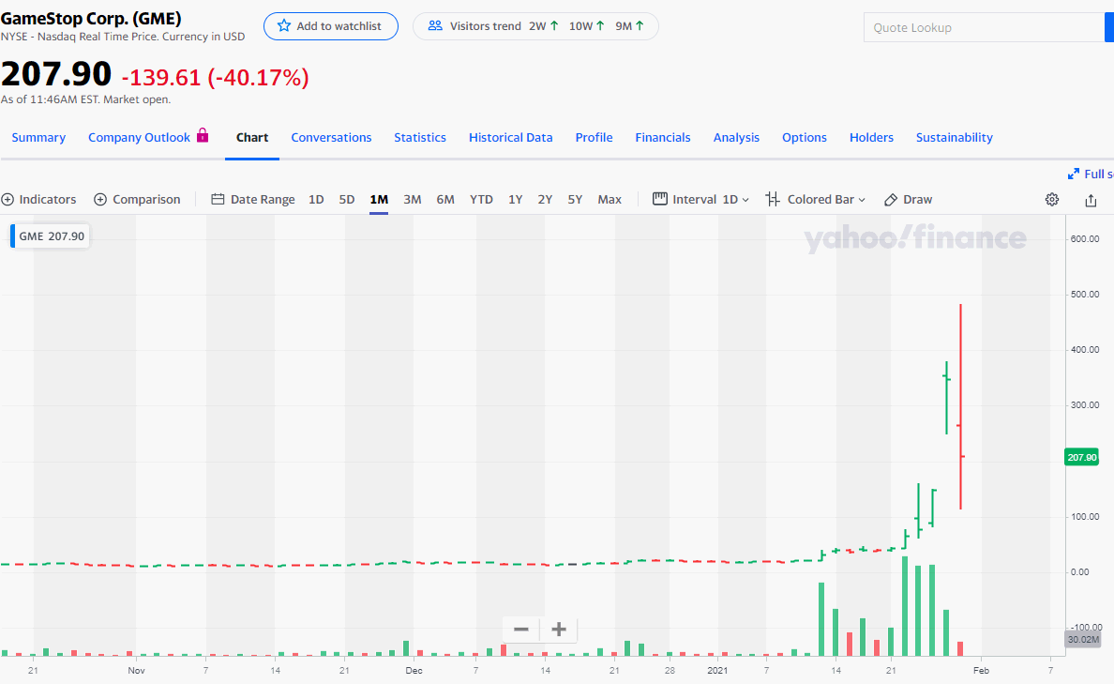Viewport: 1114px width, 684px height.
Task: Click the 'Nov' date axis label
Action: pyautogui.click(x=136, y=671)
